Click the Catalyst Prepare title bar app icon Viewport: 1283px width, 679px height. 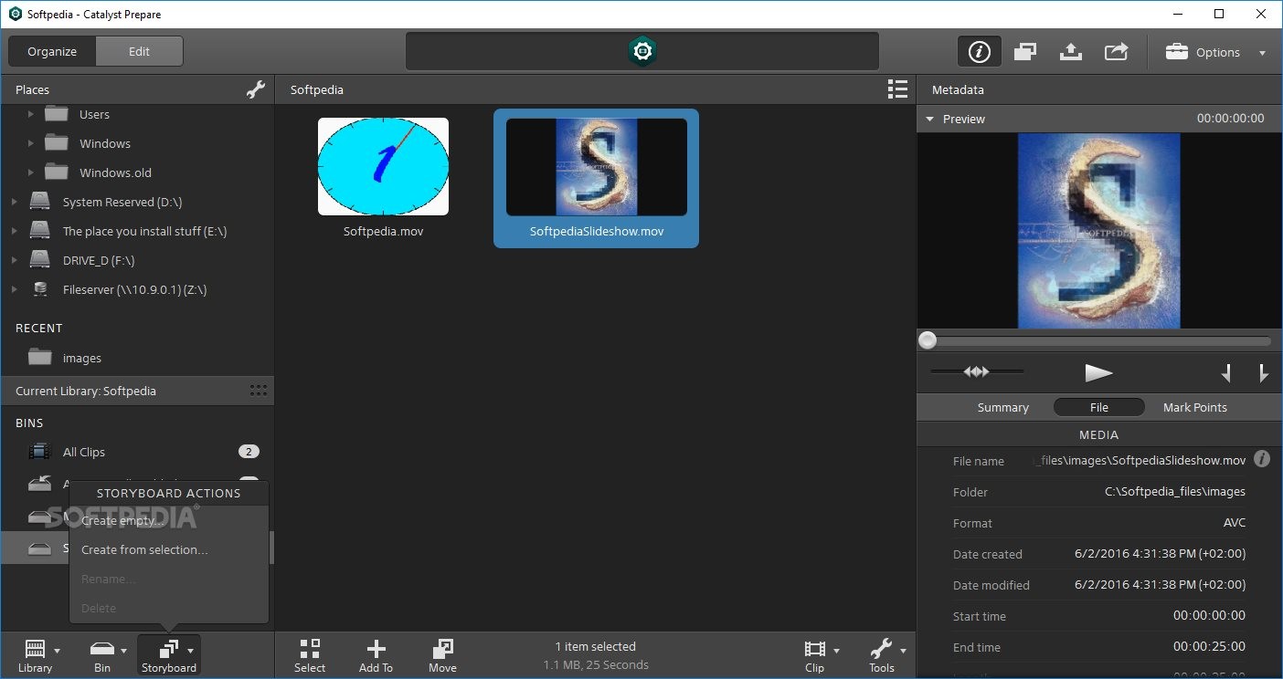pyautogui.click(x=15, y=15)
